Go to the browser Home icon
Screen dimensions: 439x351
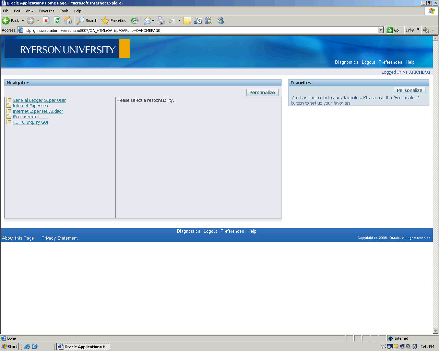coord(68,21)
